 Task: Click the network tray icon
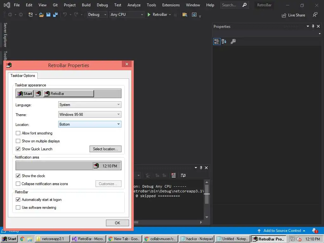[292, 239]
